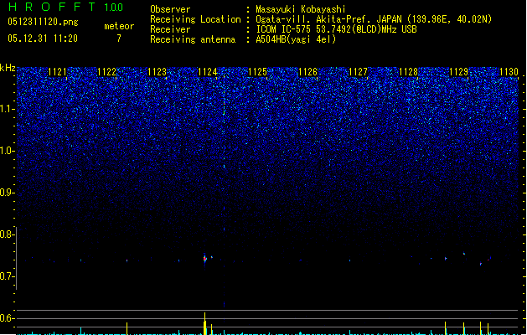Image resolution: width=527 pixels, height=335 pixels.
Task: Click the 1128 time marker
Action: click(x=408, y=72)
